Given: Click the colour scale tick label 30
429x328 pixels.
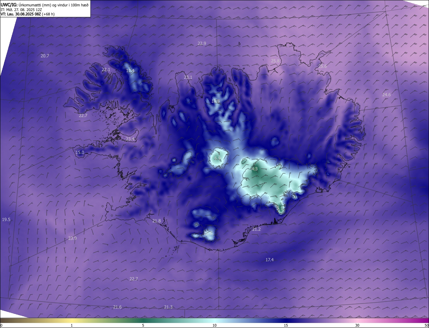Looking at the screenshot, I should (357, 325).
